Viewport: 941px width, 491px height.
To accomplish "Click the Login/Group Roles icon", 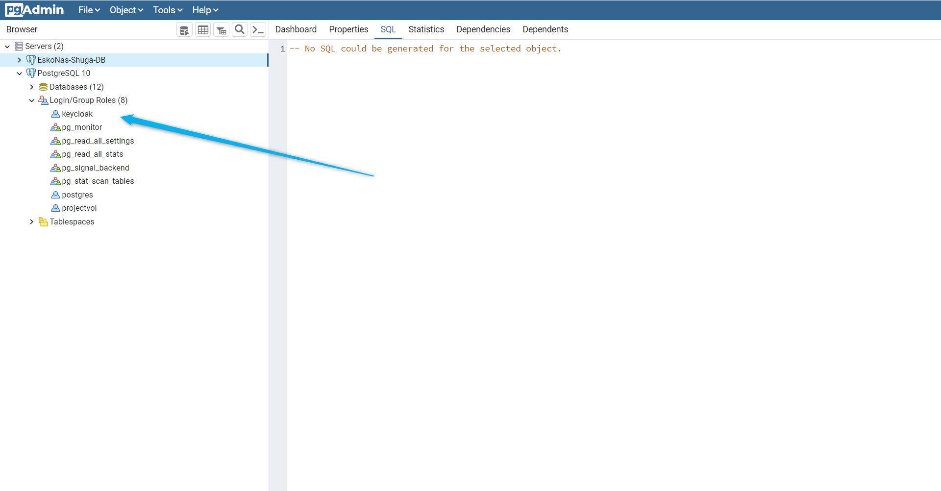I will click(x=43, y=100).
